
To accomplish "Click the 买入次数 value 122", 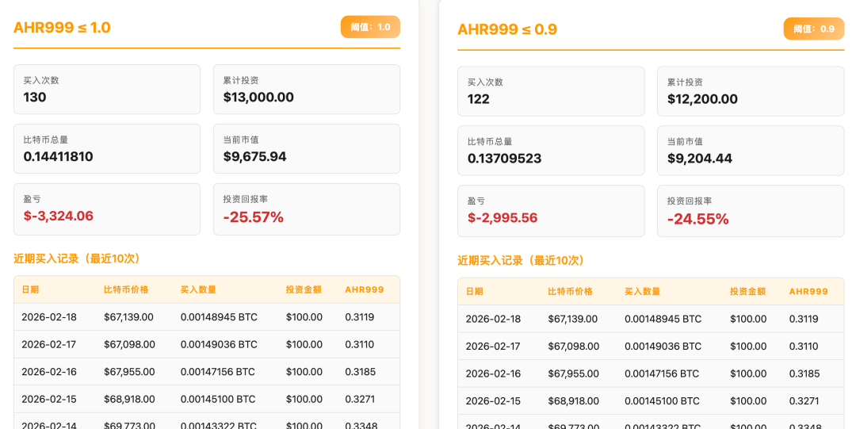I will click(478, 99).
